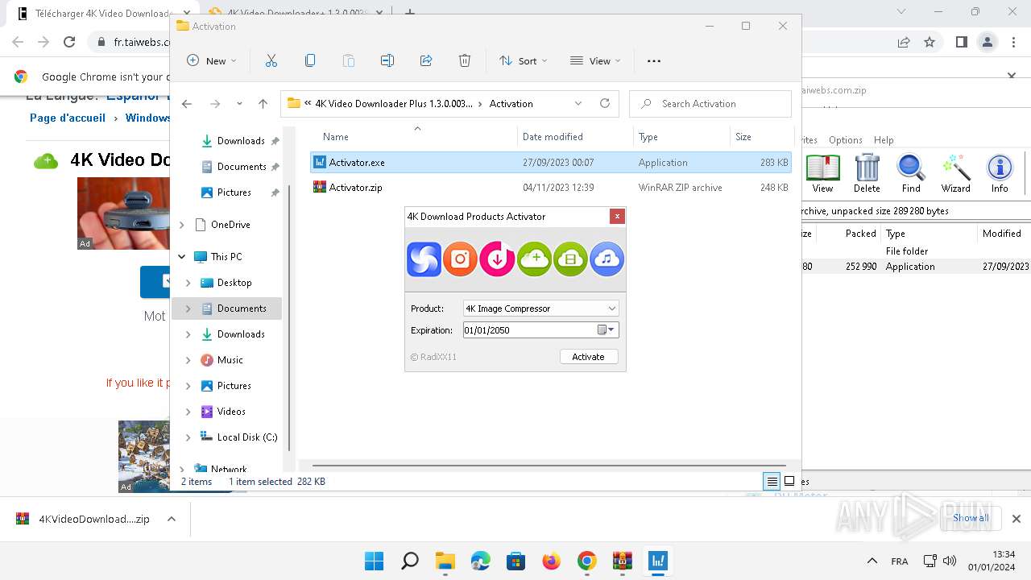The width and height of the screenshot is (1031, 580).
Task: Click the WinRAR View toolbar icon
Action: tap(822, 174)
